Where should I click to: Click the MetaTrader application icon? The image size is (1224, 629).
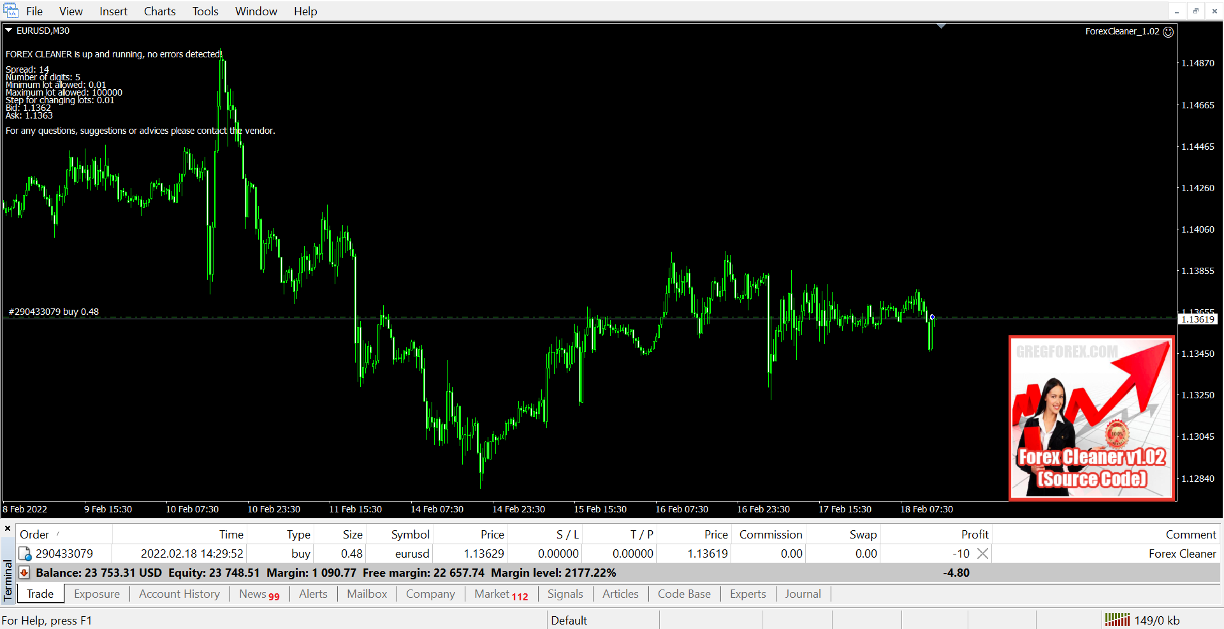pos(11,11)
